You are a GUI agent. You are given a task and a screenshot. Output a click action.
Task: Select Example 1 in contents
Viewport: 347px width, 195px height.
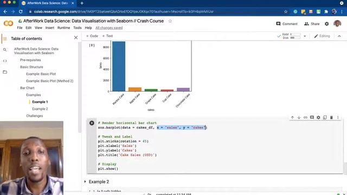pos(40,102)
